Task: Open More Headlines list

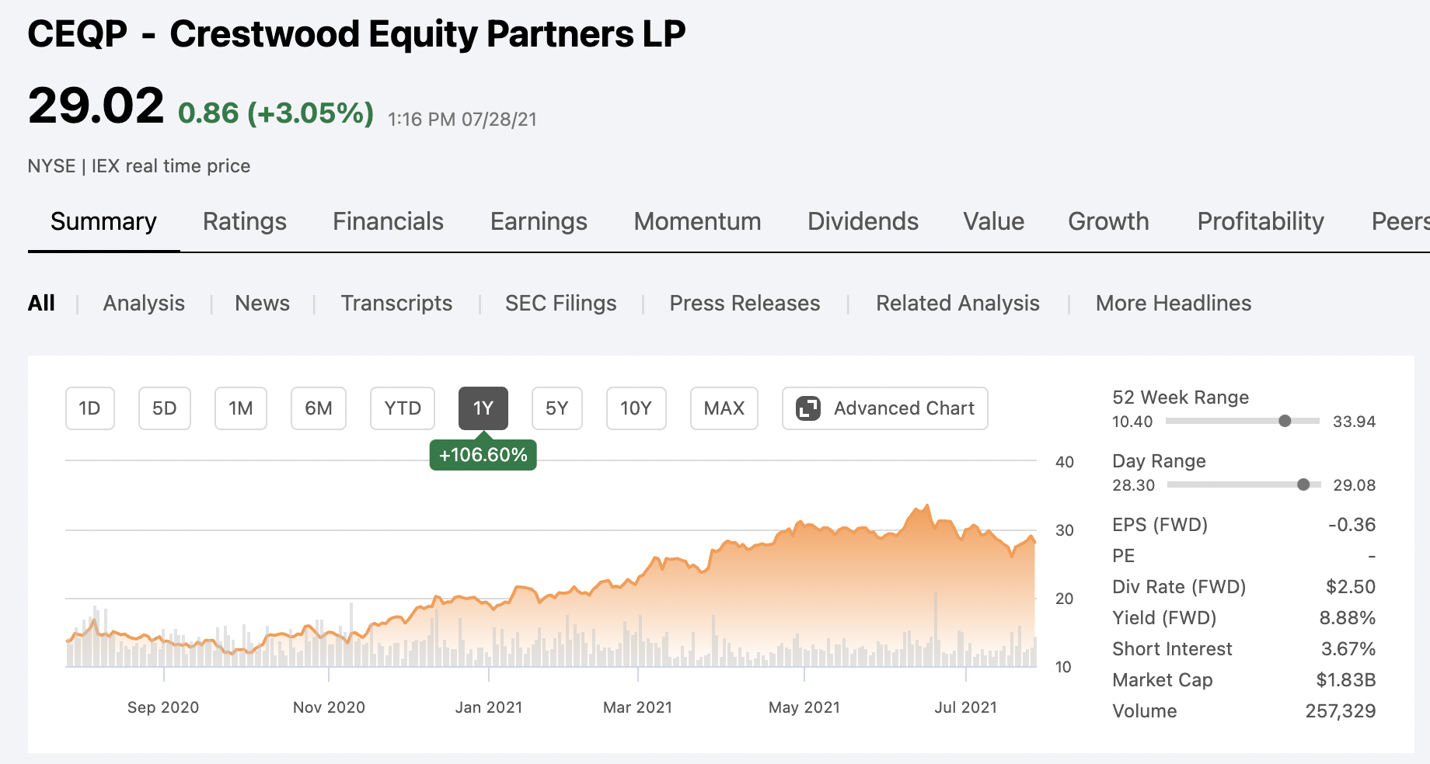Action: 1173,303
